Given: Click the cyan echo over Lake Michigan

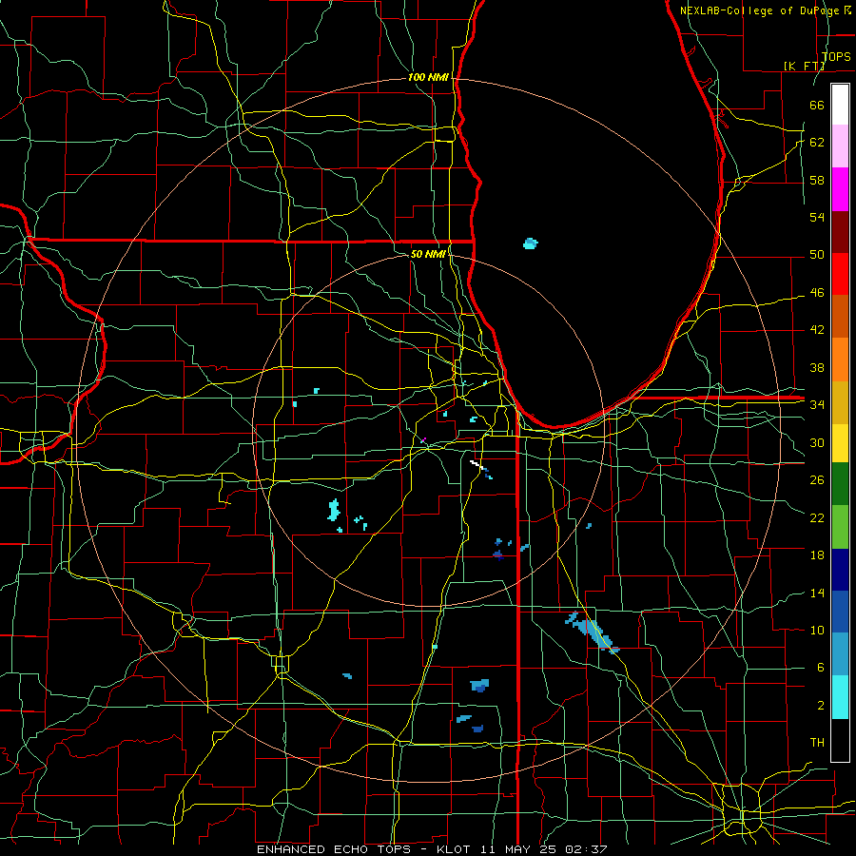Looking at the screenshot, I should coord(530,243).
